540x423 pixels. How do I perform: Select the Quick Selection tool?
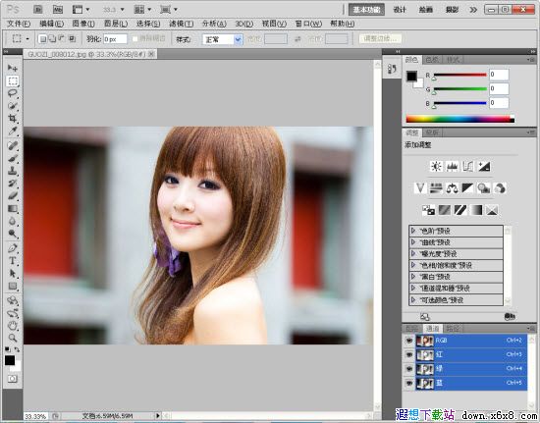(13, 106)
